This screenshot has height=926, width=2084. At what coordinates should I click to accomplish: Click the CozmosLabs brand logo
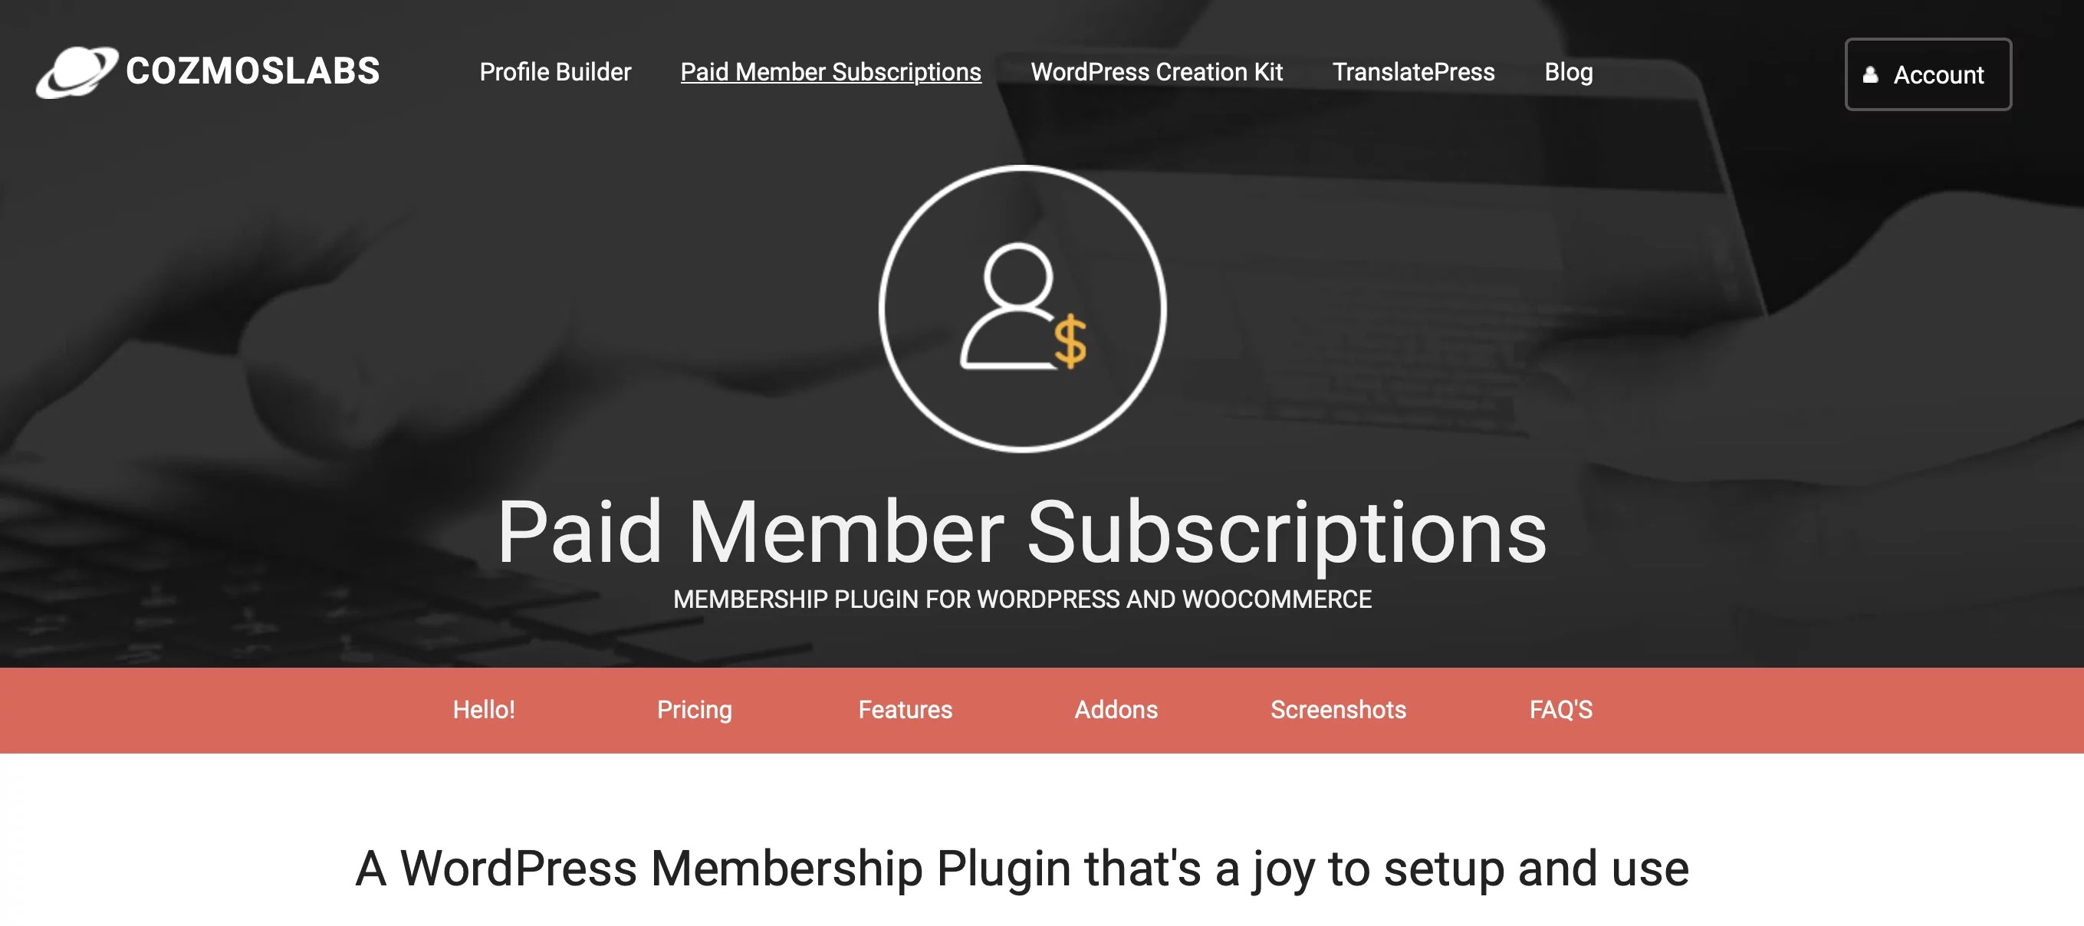click(206, 73)
